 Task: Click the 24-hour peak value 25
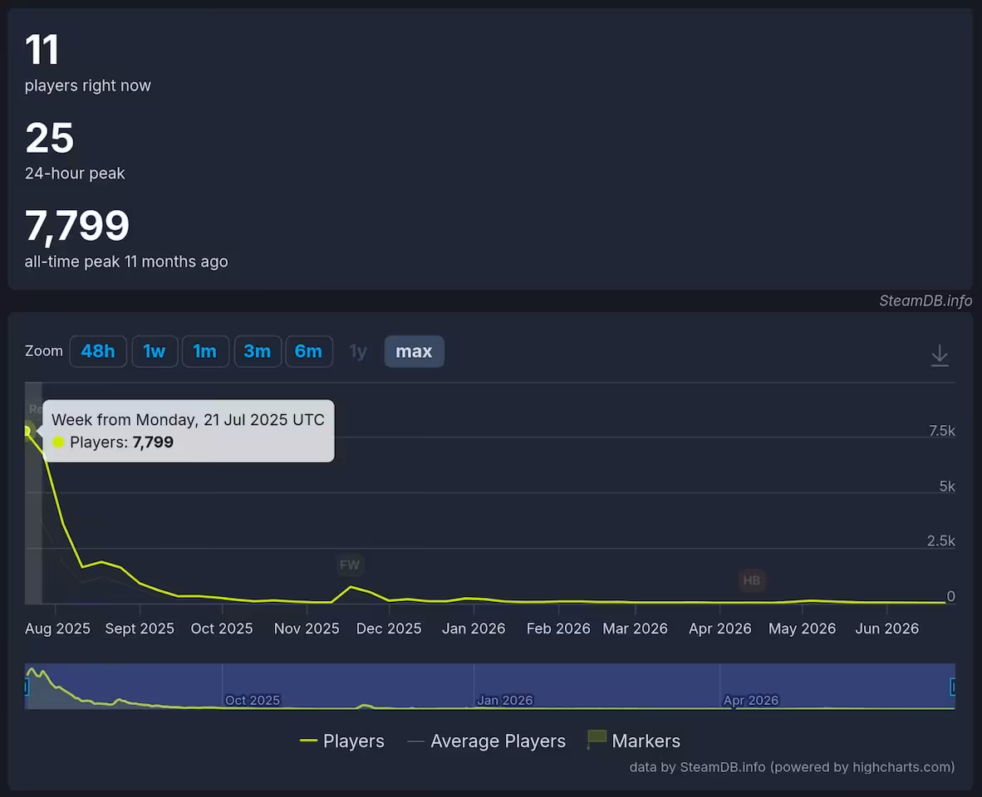(x=50, y=138)
